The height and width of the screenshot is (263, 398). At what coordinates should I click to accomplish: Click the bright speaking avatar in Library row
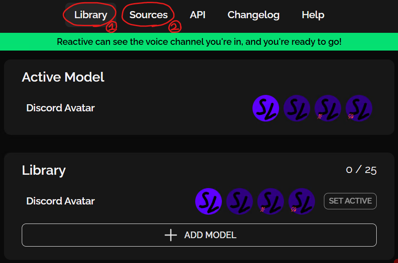coord(209,201)
